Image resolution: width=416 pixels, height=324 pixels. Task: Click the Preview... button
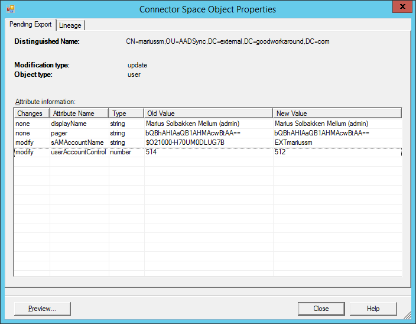pos(42,309)
